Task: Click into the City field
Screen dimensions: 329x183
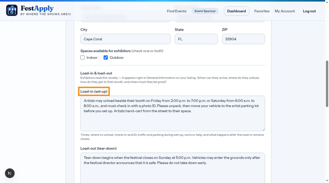Action: (x=126, y=39)
